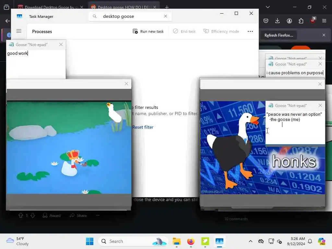This screenshot has width=332, height=249.
Task: Open the three-dot more options menu
Action: coord(250,31)
